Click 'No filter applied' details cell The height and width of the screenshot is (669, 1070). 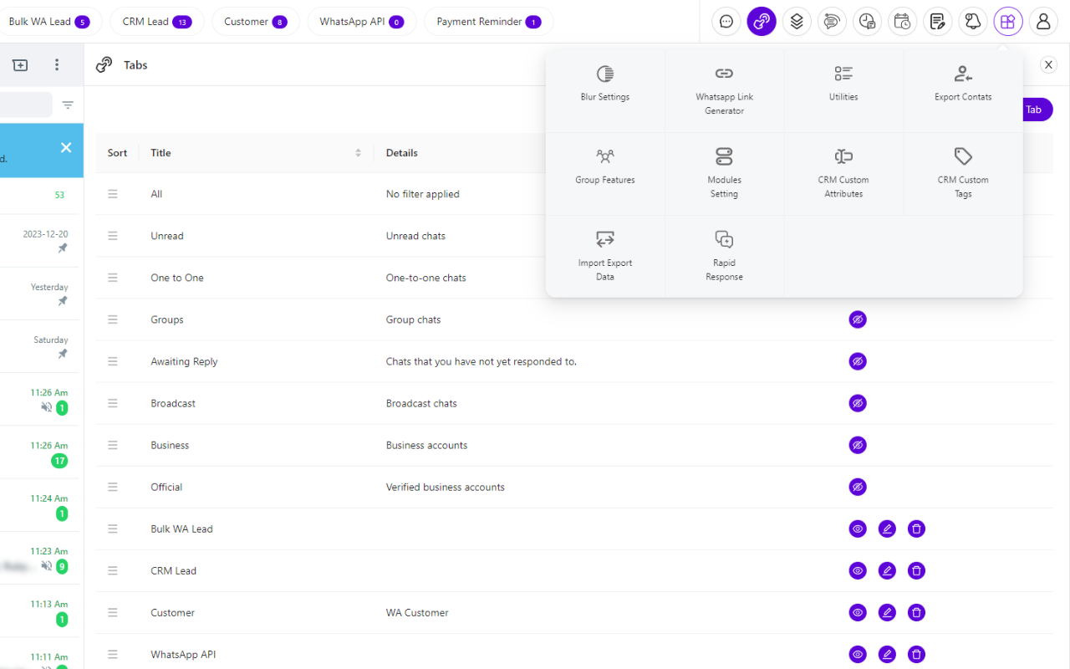click(423, 194)
